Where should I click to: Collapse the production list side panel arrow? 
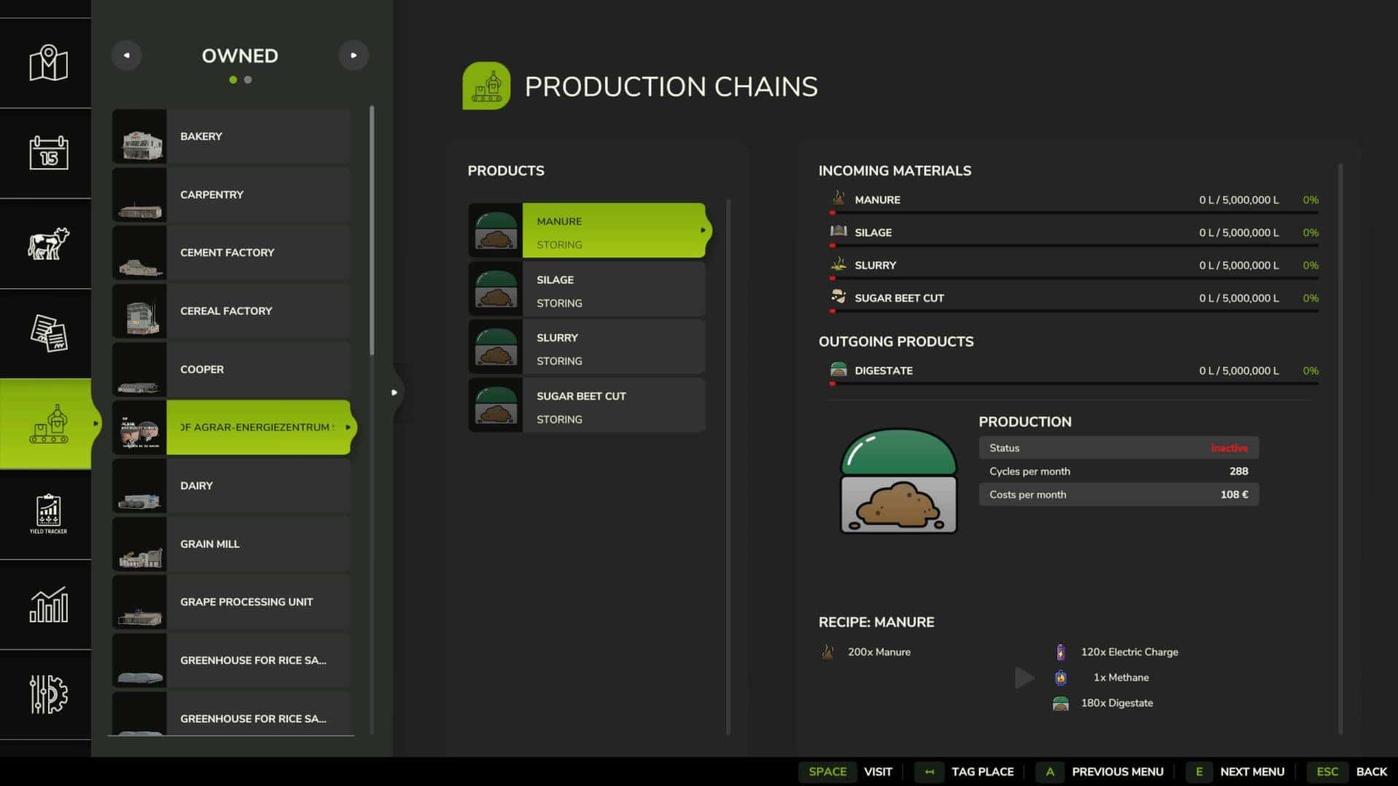coord(395,392)
